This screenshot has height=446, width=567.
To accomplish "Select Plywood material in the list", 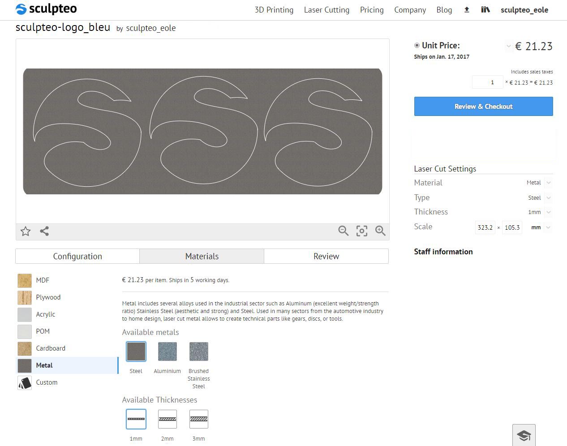I will tap(67, 297).
